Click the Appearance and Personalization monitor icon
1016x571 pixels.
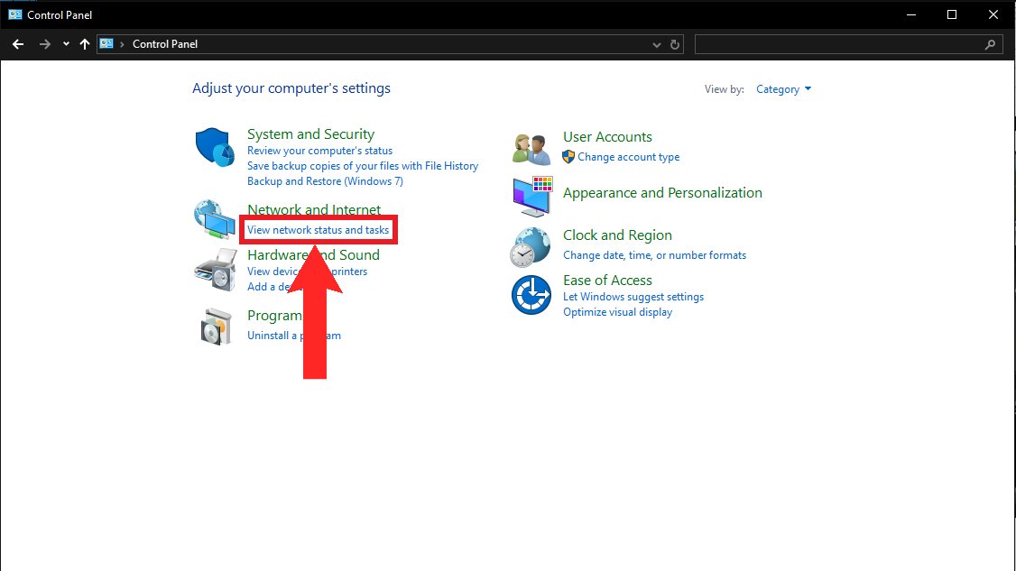point(532,196)
